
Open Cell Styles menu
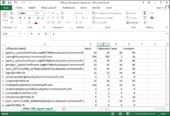[100, 23]
